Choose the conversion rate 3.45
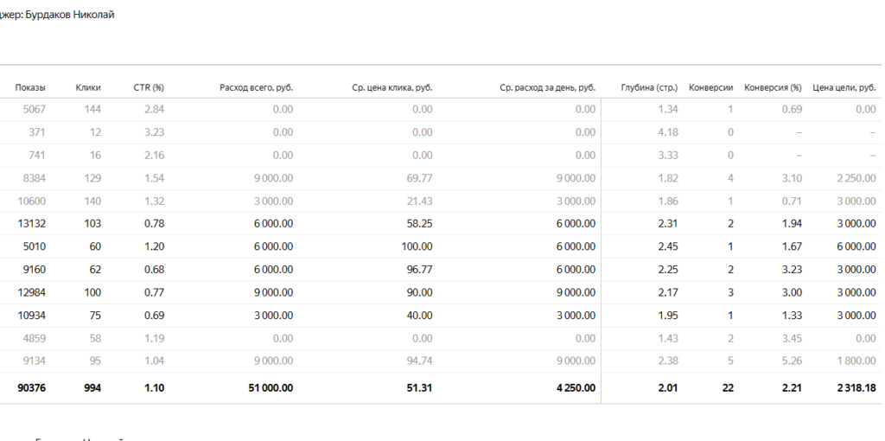885x441 pixels. (x=792, y=338)
